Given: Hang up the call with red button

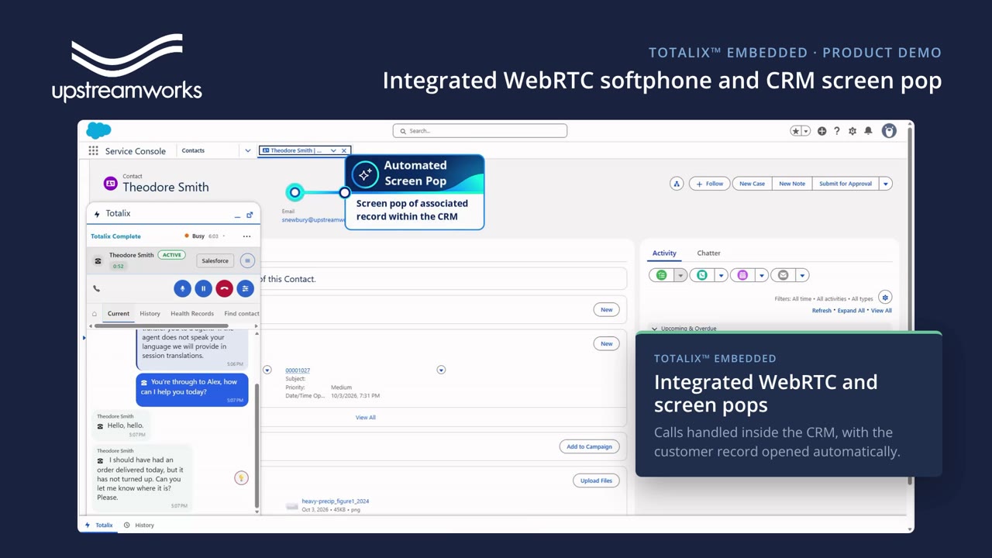Looking at the screenshot, I should (x=224, y=288).
